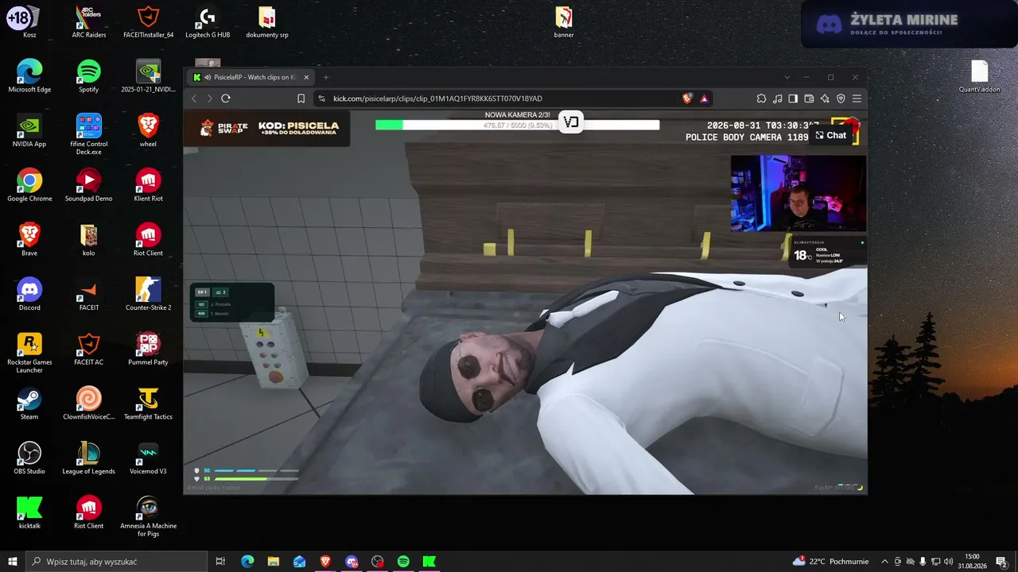Launch Counter-Strike 2 desktop shortcut
This screenshot has height=572, width=1018.
pos(148,295)
